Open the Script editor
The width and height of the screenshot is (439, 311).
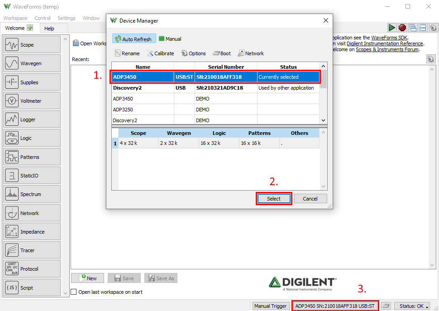coord(32,287)
